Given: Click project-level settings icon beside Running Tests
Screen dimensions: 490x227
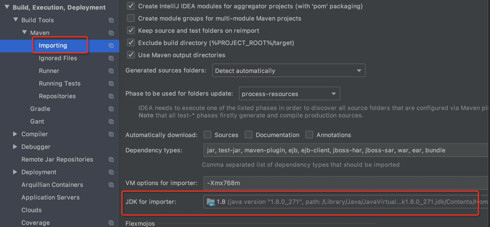Looking at the screenshot, I should point(111,83).
